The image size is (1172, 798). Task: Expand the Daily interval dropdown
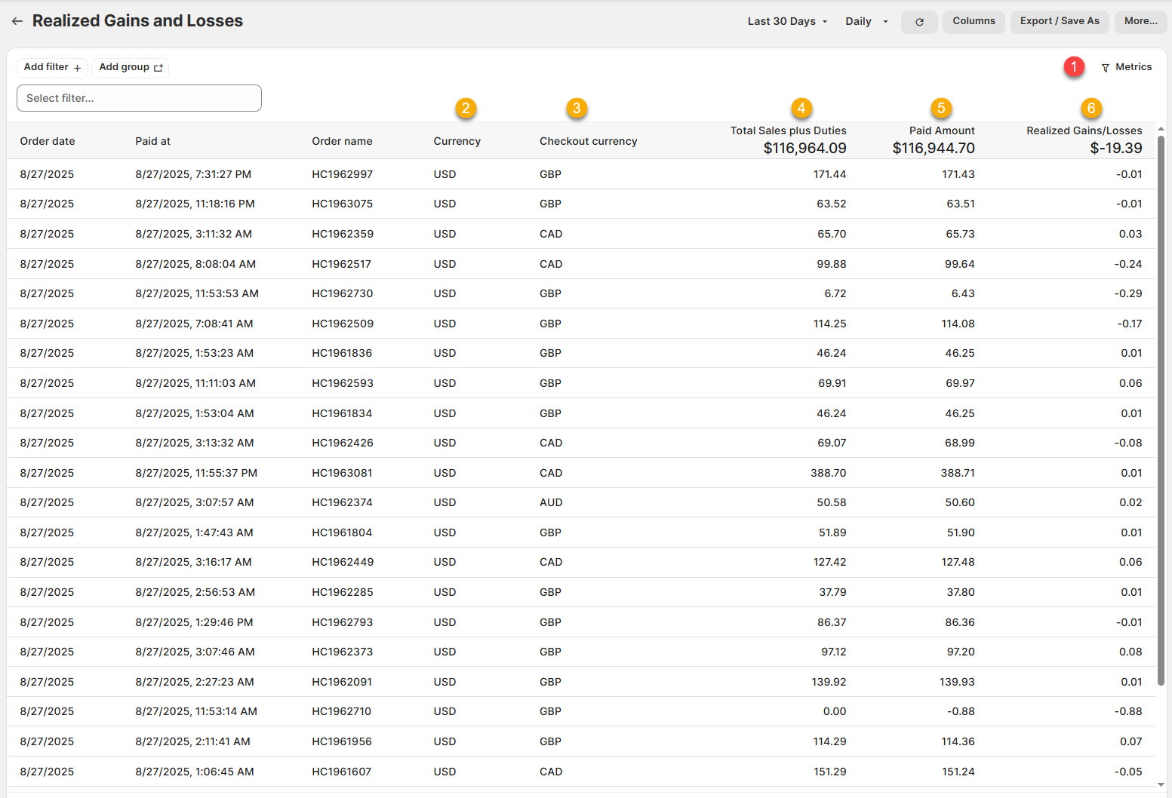click(866, 21)
